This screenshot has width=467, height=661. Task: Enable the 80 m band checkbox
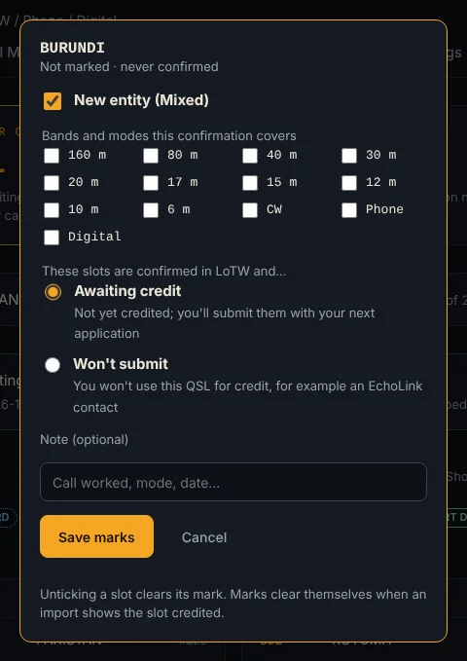coord(151,156)
